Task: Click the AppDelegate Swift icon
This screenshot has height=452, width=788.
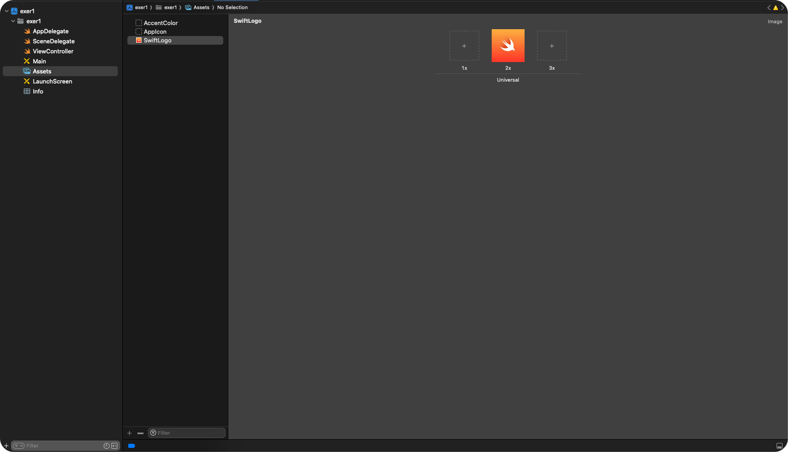Action: 27,31
